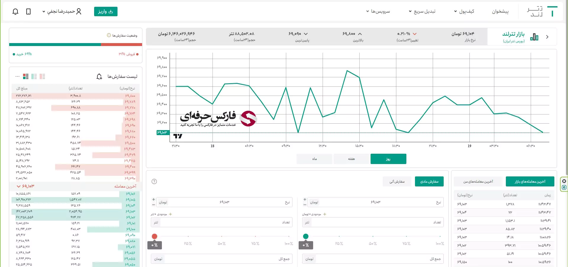Select the day chart range
This screenshot has height=267, width=568.
tap(388, 159)
